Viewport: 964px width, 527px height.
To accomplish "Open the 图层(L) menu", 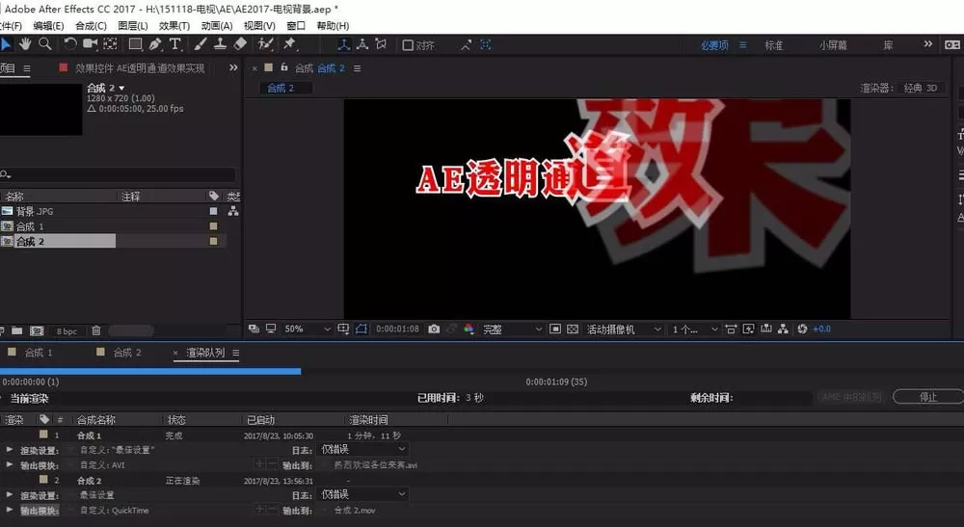I will (133, 26).
